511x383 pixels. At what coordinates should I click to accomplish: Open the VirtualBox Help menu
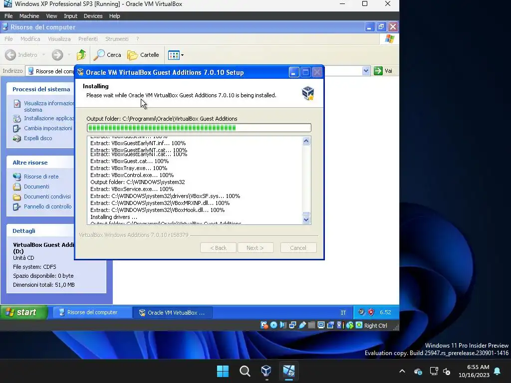[114, 16]
